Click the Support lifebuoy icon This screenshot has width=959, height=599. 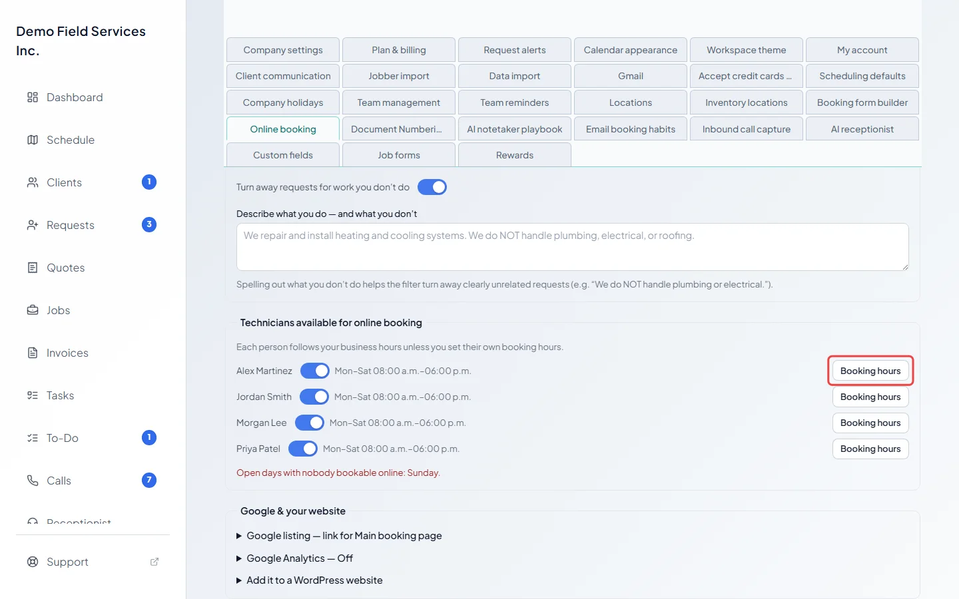click(x=33, y=562)
